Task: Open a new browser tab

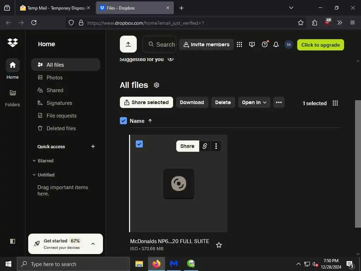Action: click(x=182, y=8)
